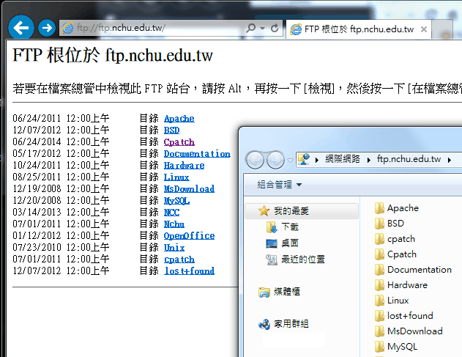Open the MsDownload directory link
Screen dimensions: 462x357
[x=189, y=189]
